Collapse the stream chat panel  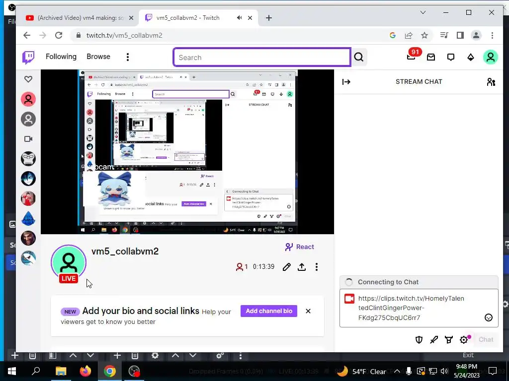point(346,82)
